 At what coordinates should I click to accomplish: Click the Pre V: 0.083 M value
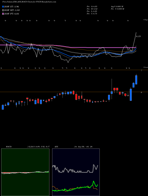pos(117,9)
